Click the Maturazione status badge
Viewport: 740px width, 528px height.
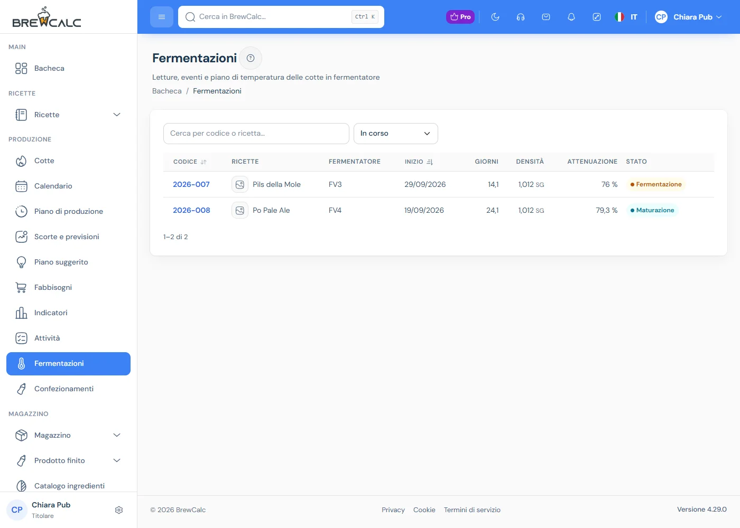[652, 210]
